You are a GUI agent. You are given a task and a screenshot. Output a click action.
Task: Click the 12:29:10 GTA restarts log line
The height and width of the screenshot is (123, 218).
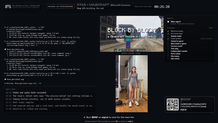tap(34, 65)
